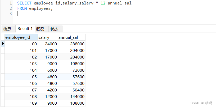216x107 pixels.
Task: Open the 概况 tab
Action: coord(42,29)
